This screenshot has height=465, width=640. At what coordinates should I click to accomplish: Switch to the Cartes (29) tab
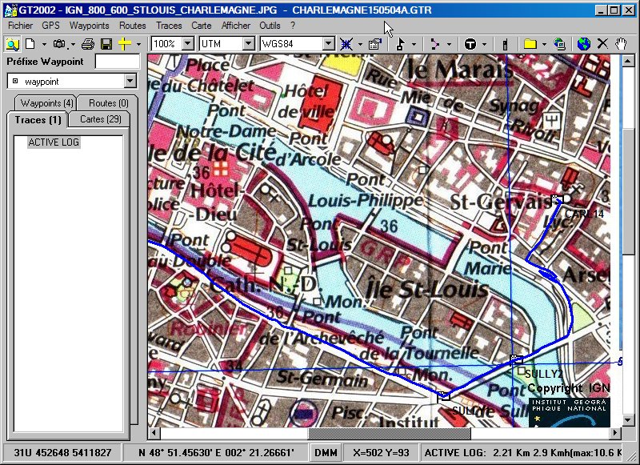[x=99, y=120]
